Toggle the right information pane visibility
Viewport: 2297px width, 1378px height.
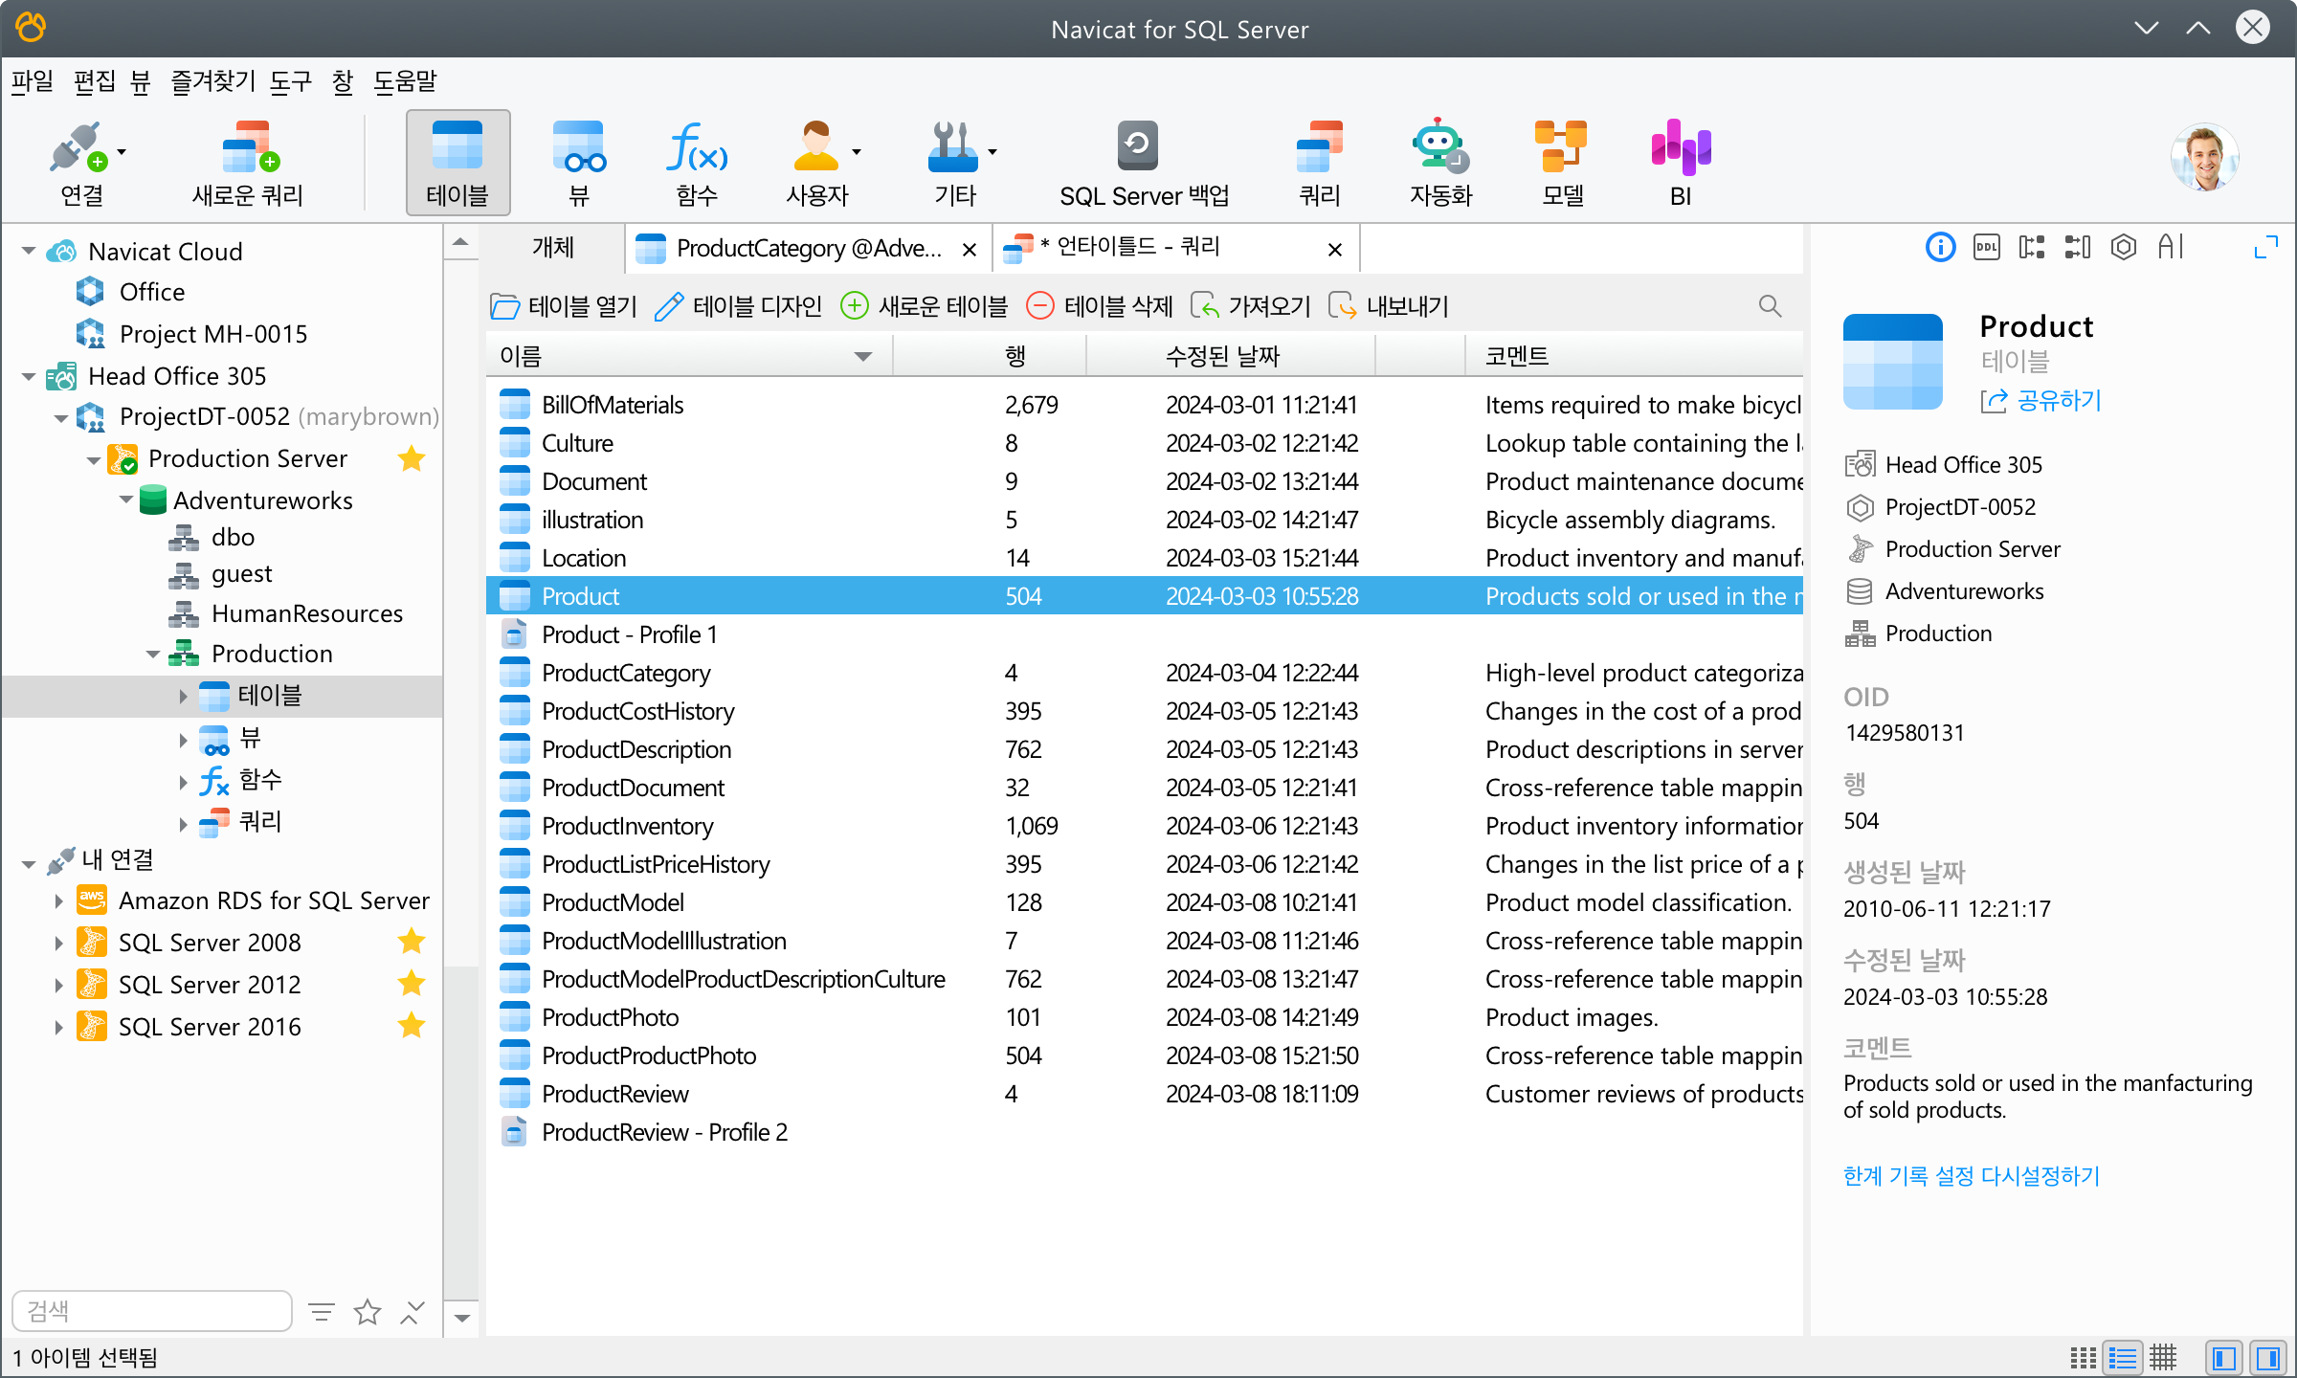(2267, 1357)
